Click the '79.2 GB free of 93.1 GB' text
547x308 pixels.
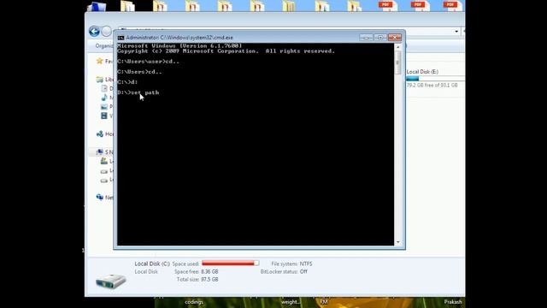pos(432,86)
